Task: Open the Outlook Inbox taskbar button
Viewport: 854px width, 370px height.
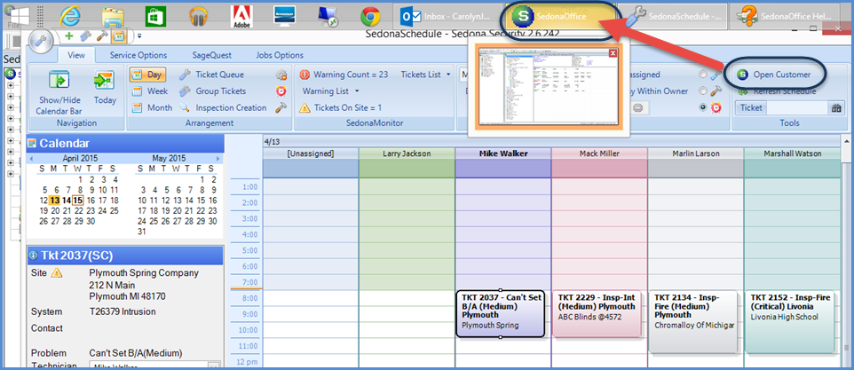Action: coord(449,16)
